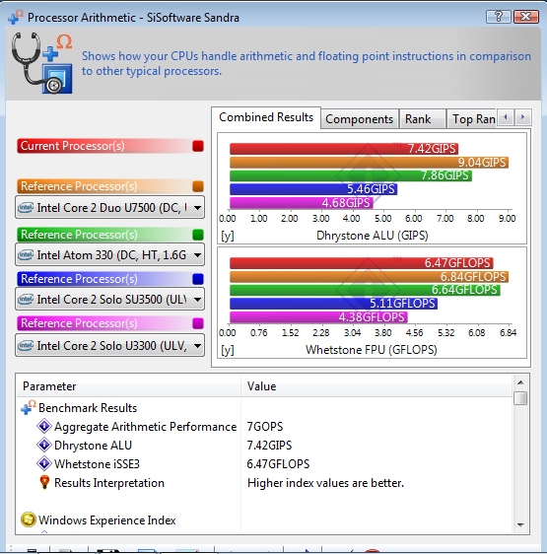Open the Intel Core 2 Solo U3300 dropdown
Viewport: 547px width, 554px height.
(110, 345)
